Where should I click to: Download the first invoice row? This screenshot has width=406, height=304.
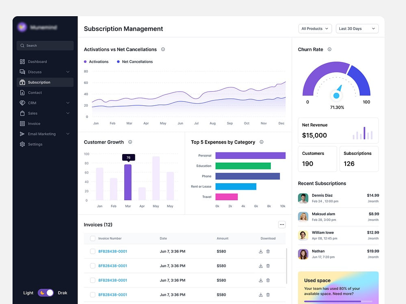tap(261, 251)
